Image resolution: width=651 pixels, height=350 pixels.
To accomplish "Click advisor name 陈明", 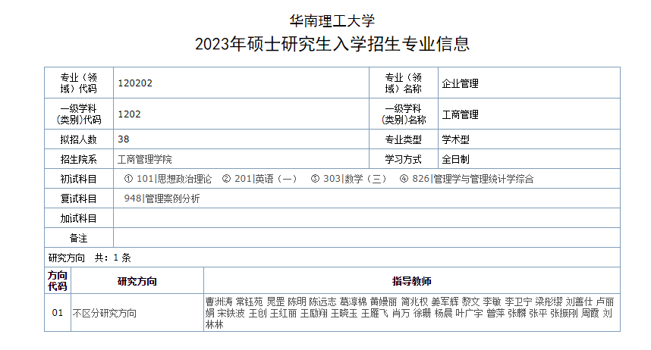I will point(297,302).
